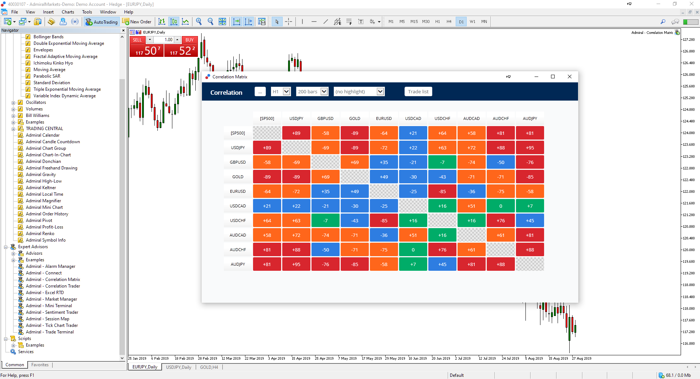Click the zoom out magnifier icon
Image resolution: width=700 pixels, height=379 pixels.
click(210, 22)
